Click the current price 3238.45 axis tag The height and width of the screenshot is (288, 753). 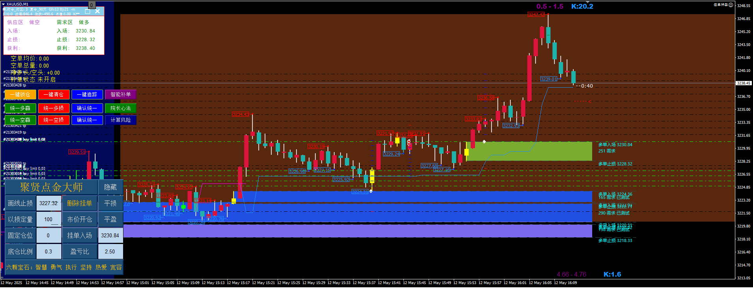coord(744,83)
